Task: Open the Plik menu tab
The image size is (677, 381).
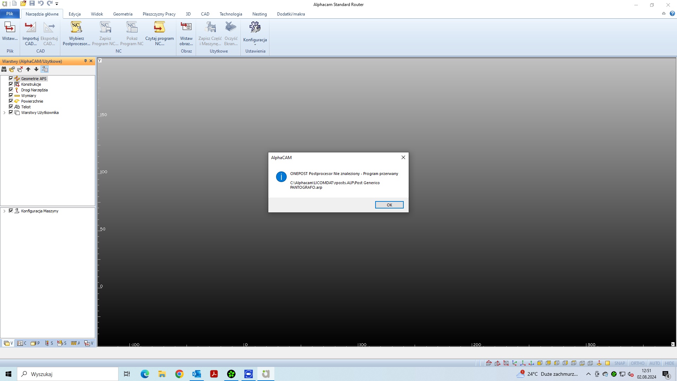Action: click(10, 14)
